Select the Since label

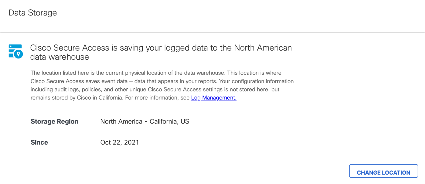[39, 142]
